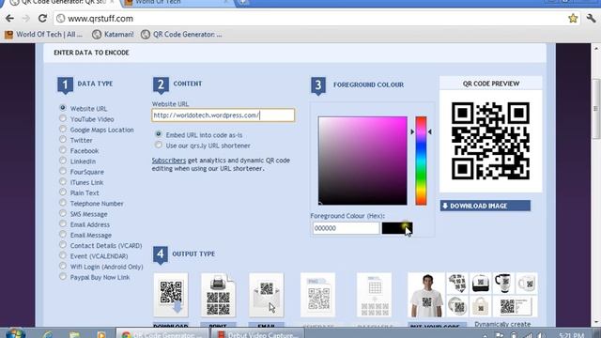Image resolution: width=601 pixels, height=338 pixels.
Task: Click the Website URL text field
Action: click(223, 115)
